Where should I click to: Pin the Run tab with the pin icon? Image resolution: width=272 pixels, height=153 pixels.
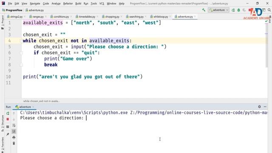click(x=8, y=134)
